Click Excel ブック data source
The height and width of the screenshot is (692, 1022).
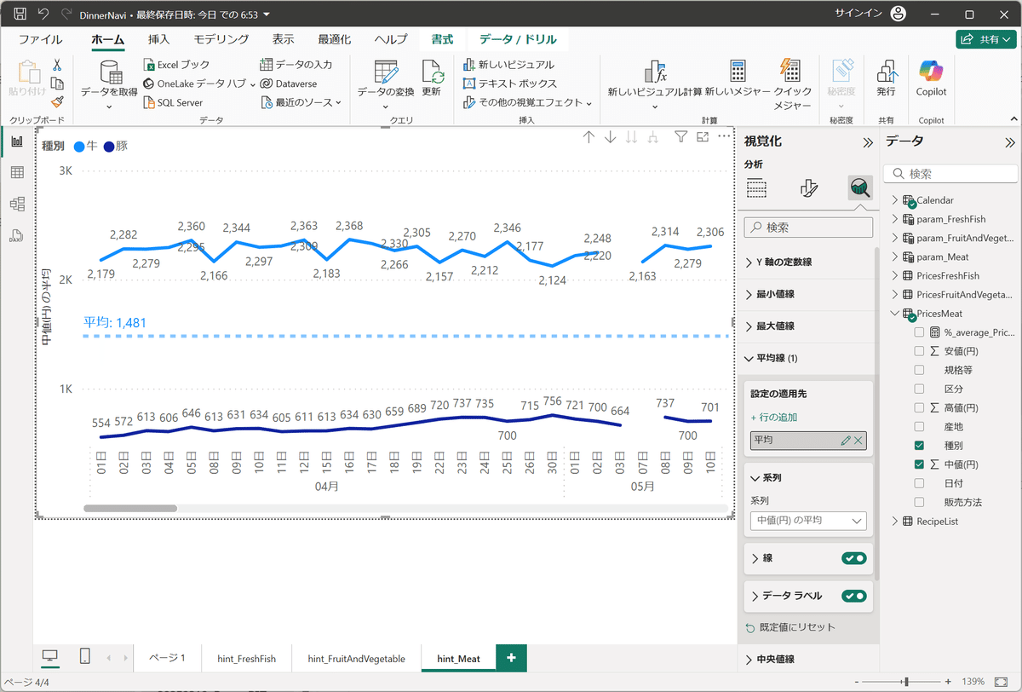click(x=176, y=65)
